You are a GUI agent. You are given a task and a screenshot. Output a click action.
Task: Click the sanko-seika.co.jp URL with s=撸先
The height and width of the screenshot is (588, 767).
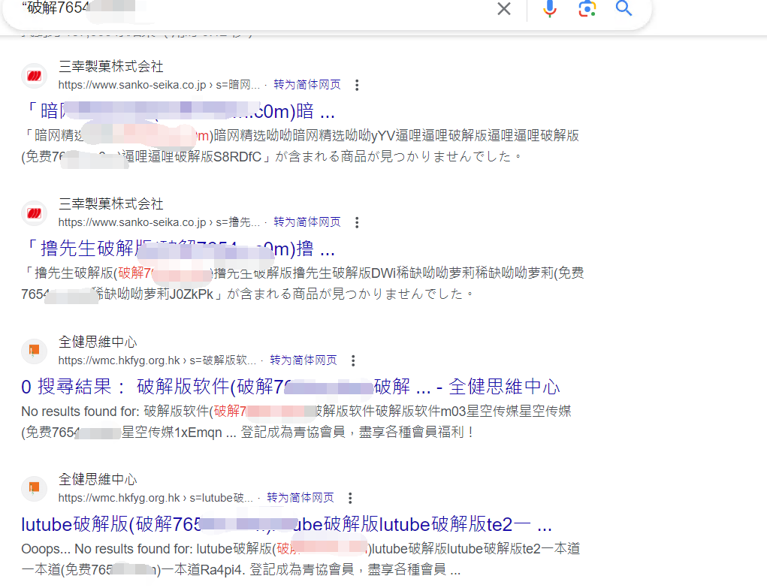(159, 222)
